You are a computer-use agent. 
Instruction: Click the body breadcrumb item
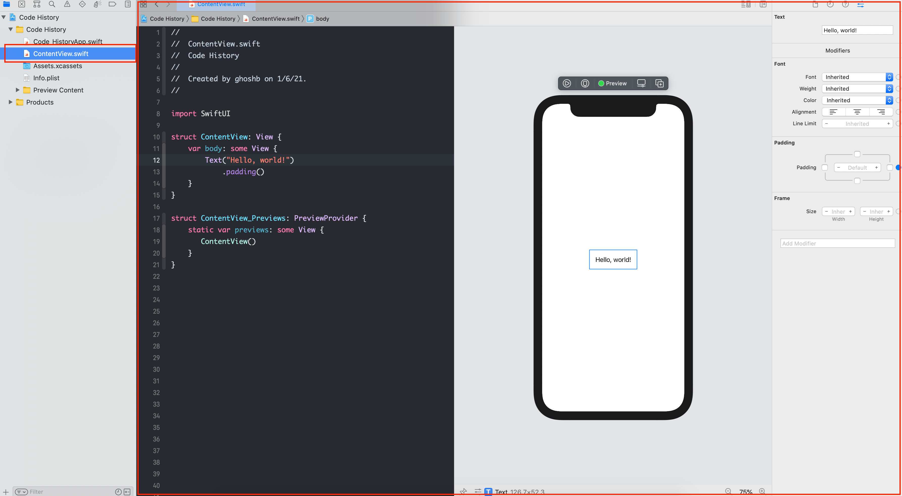[x=322, y=19]
